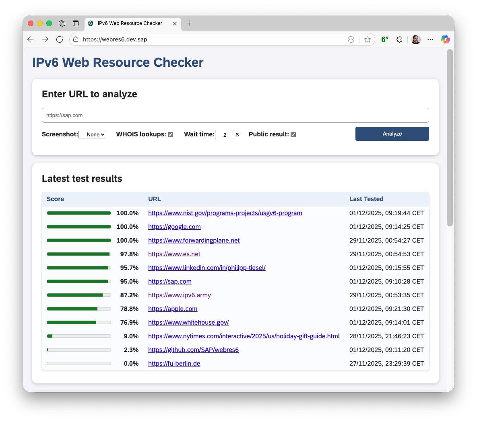
Task: Click the browser forward arrow
Action: [x=45, y=39]
